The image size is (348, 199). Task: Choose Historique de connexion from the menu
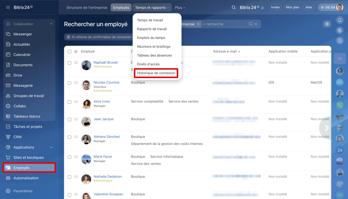coord(156,73)
